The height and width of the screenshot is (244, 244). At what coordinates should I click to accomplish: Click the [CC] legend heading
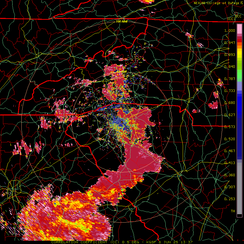[232, 19]
